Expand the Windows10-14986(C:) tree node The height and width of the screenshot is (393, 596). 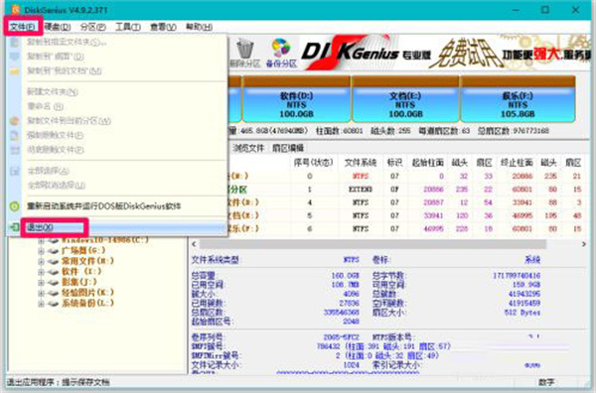[x=41, y=241]
